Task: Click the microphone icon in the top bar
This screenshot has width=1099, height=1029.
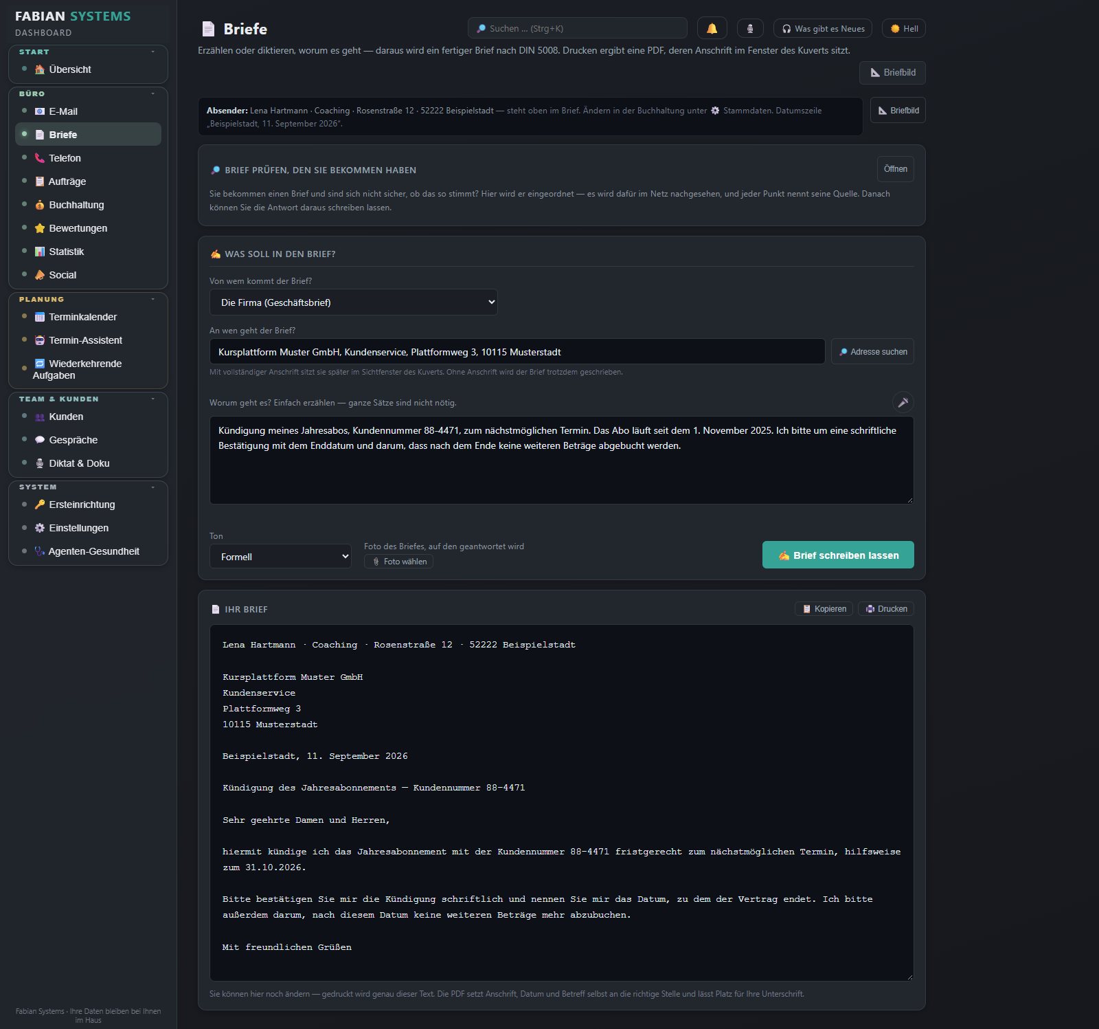Action: pos(750,28)
